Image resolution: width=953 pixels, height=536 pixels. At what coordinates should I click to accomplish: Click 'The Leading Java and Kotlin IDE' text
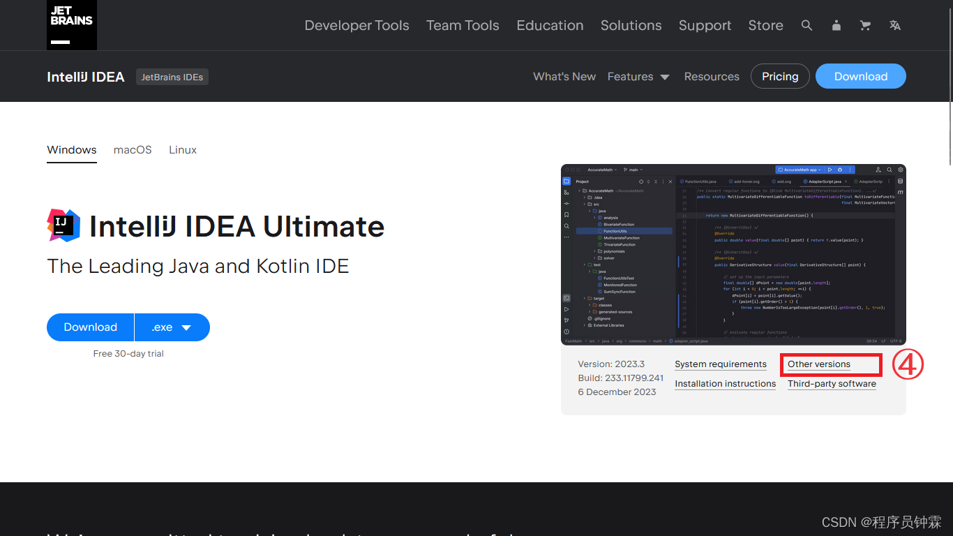coord(198,266)
